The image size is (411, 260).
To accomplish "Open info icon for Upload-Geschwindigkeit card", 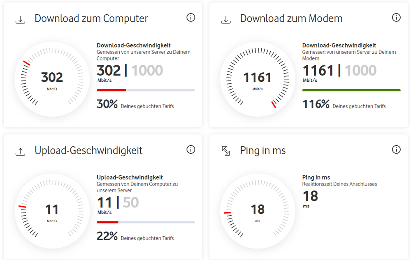I will [x=190, y=150].
